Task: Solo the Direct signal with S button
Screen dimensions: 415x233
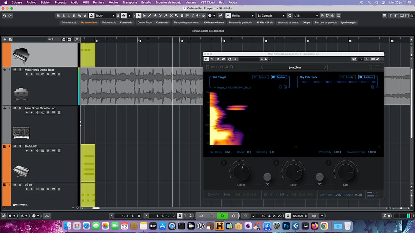Action: pyautogui.click(x=223, y=163)
